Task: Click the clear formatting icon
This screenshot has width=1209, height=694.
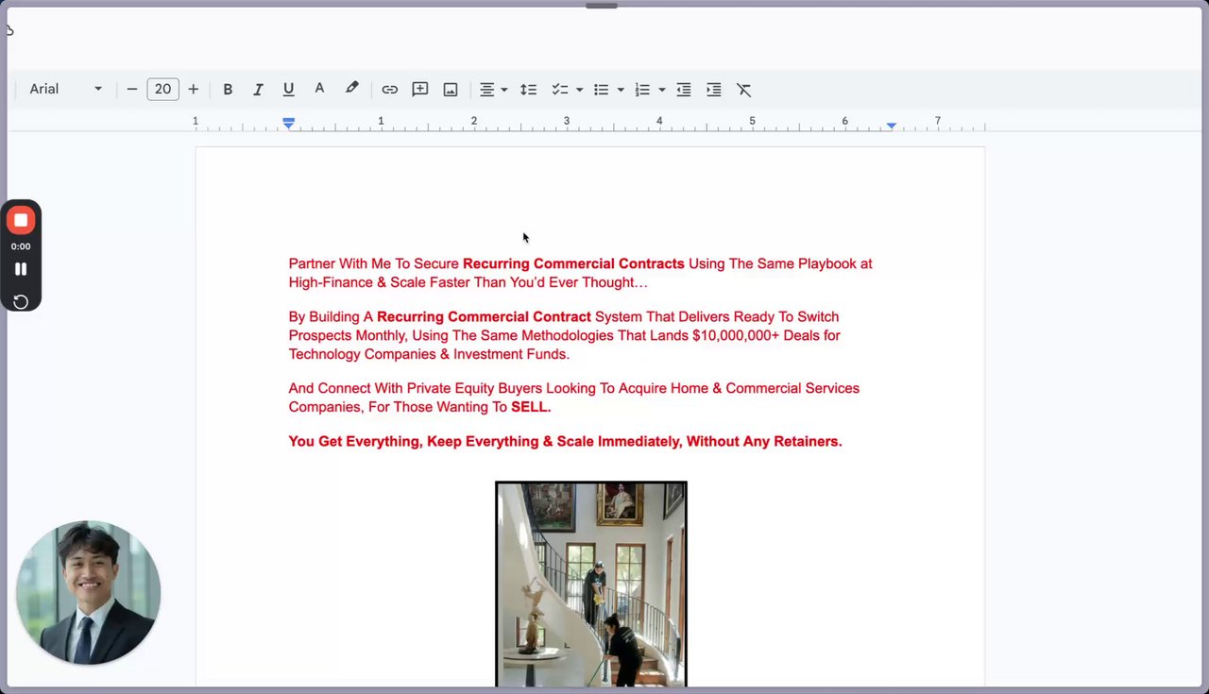Action: pos(744,90)
